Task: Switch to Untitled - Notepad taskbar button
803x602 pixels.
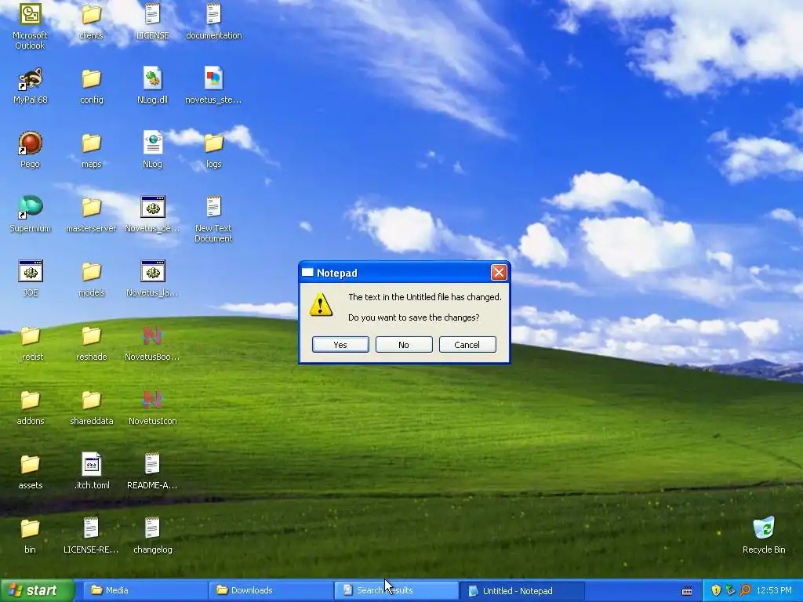Action: [522, 590]
